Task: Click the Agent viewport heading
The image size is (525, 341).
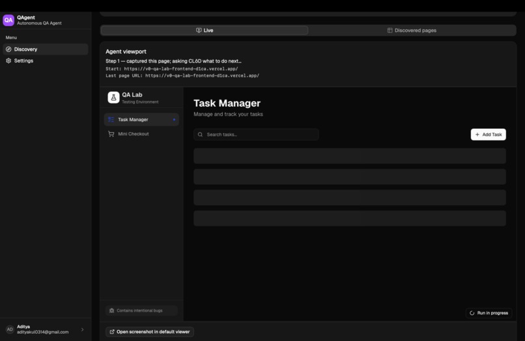Action: coord(126,51)
